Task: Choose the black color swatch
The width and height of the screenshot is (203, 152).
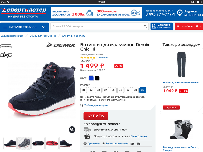Action: point(97,78)
